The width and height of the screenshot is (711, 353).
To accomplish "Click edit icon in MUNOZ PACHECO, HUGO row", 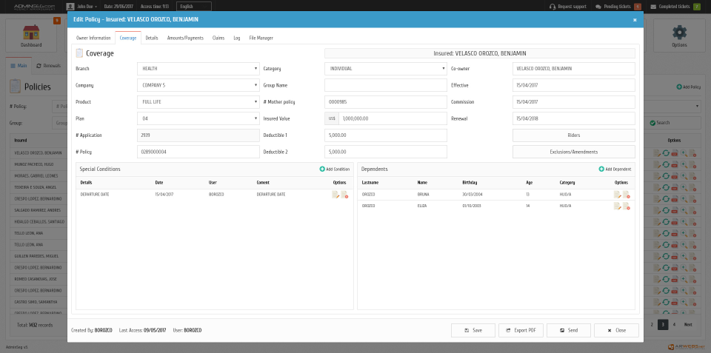I will 657,165.
